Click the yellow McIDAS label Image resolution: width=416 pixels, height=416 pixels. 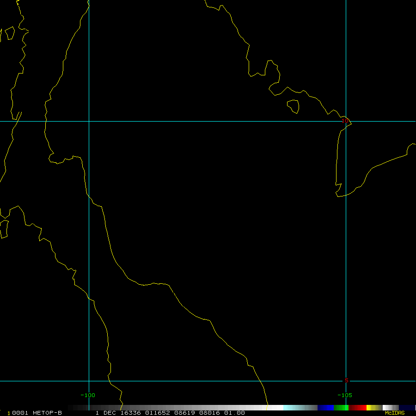tap(395, 413)
